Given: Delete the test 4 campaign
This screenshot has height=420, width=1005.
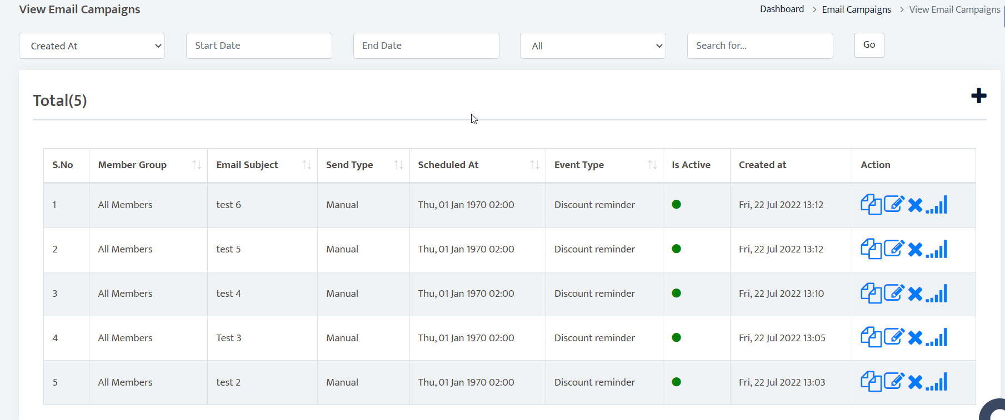Looking at the screenshot, I should 915,294.
